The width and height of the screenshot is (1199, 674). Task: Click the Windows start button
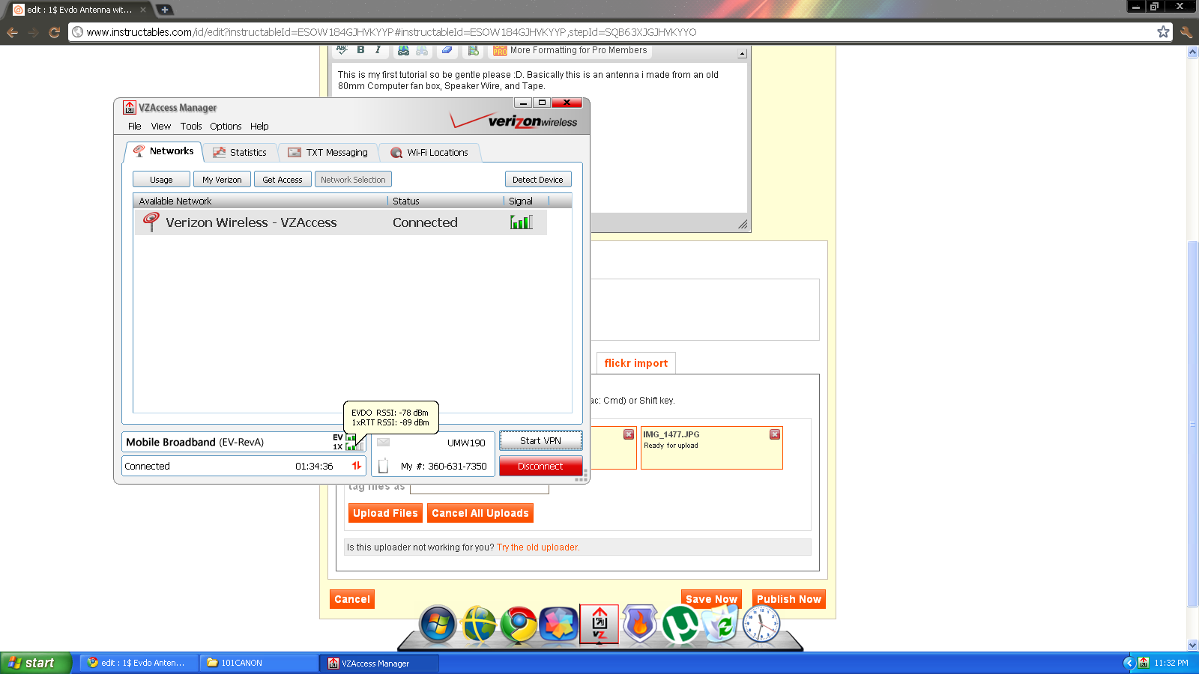pyautogui.click(x=35, y=663)
